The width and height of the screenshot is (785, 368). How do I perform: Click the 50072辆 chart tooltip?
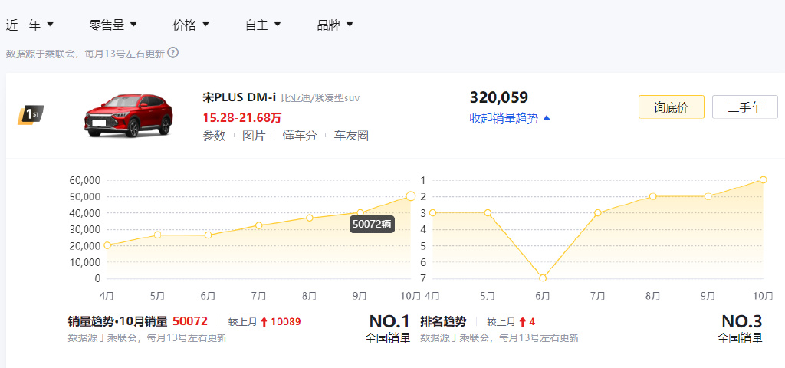pos(372,225)
